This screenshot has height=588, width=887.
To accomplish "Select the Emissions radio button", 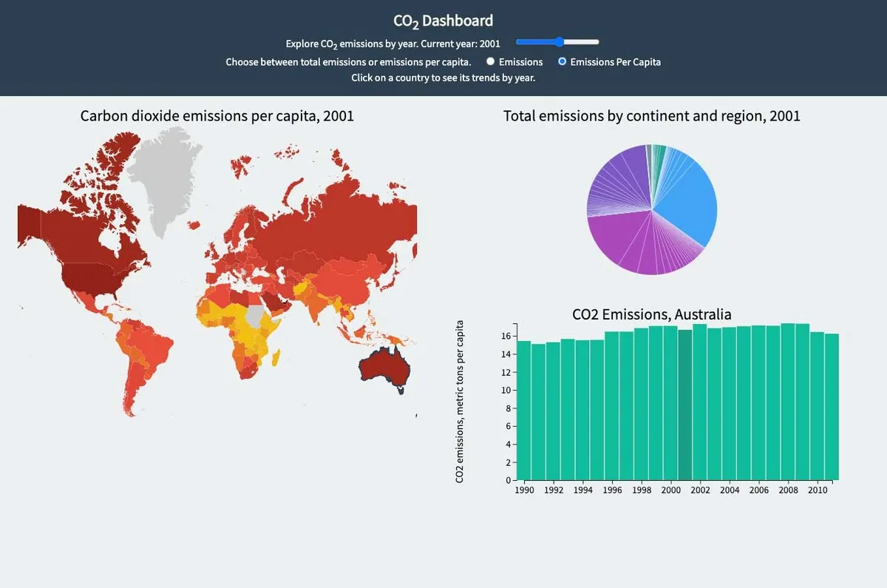I will point(490,62).
